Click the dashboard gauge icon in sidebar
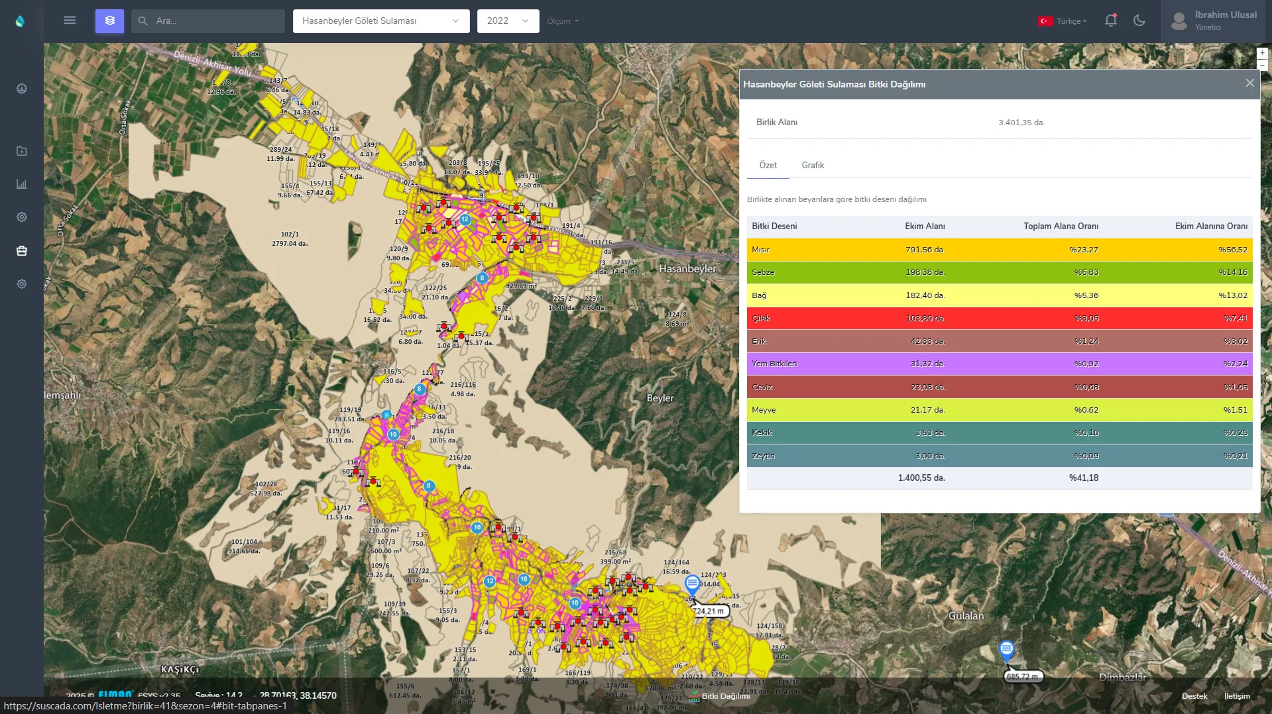This screenshot has height=714, width=1272. point(22,89)
